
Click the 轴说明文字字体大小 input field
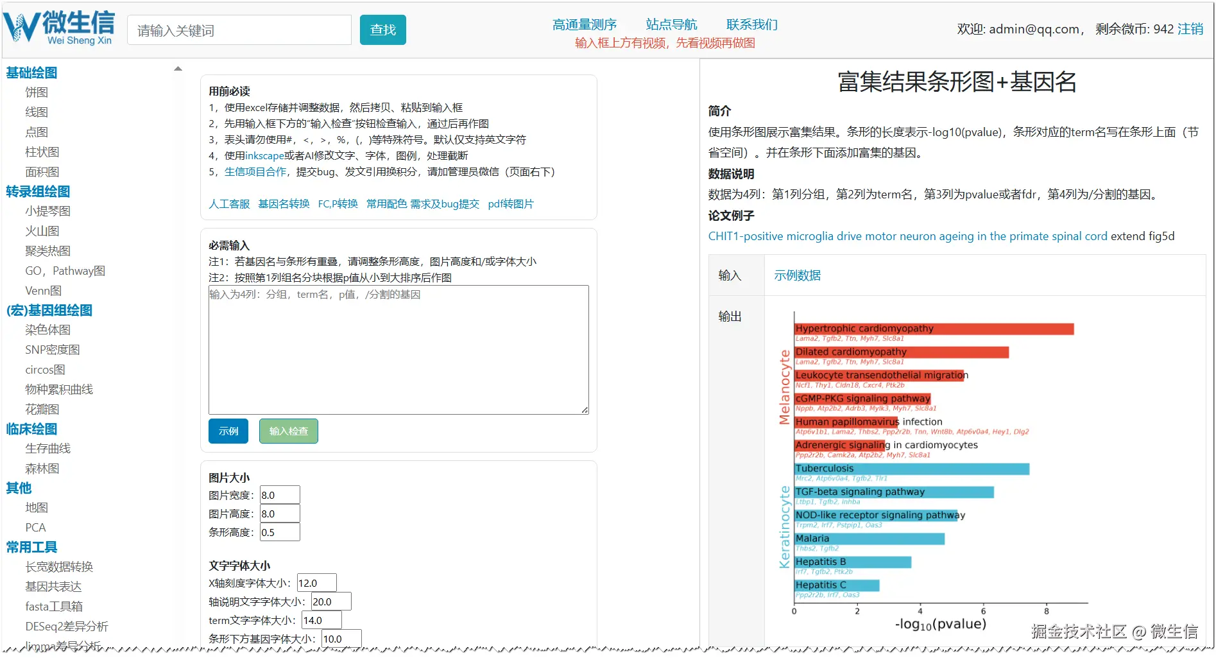(331, 602)
